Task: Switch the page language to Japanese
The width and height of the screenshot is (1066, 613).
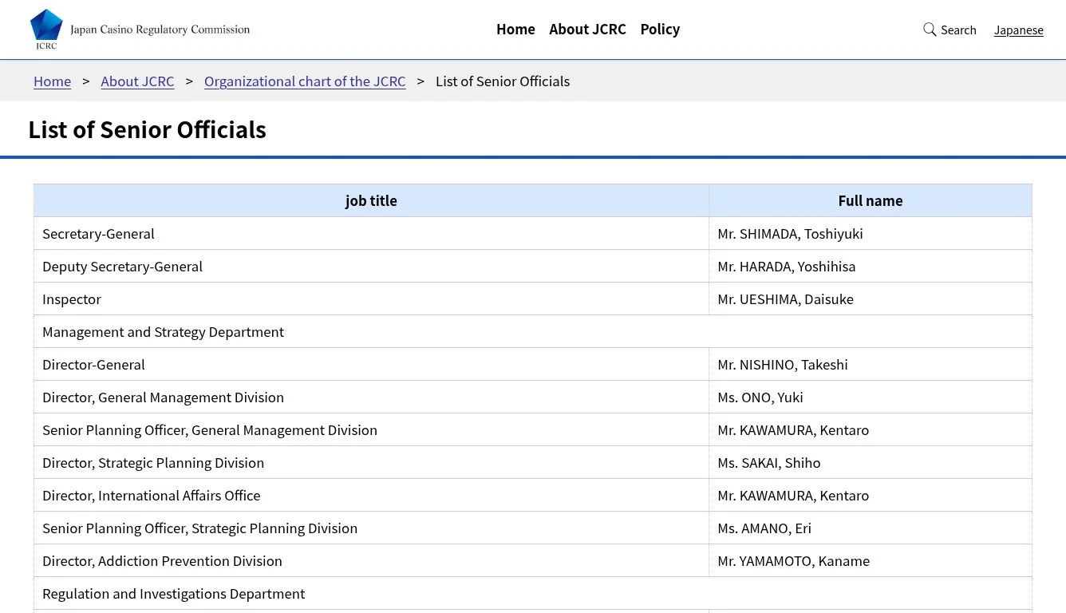Action: pos(1018,30)
